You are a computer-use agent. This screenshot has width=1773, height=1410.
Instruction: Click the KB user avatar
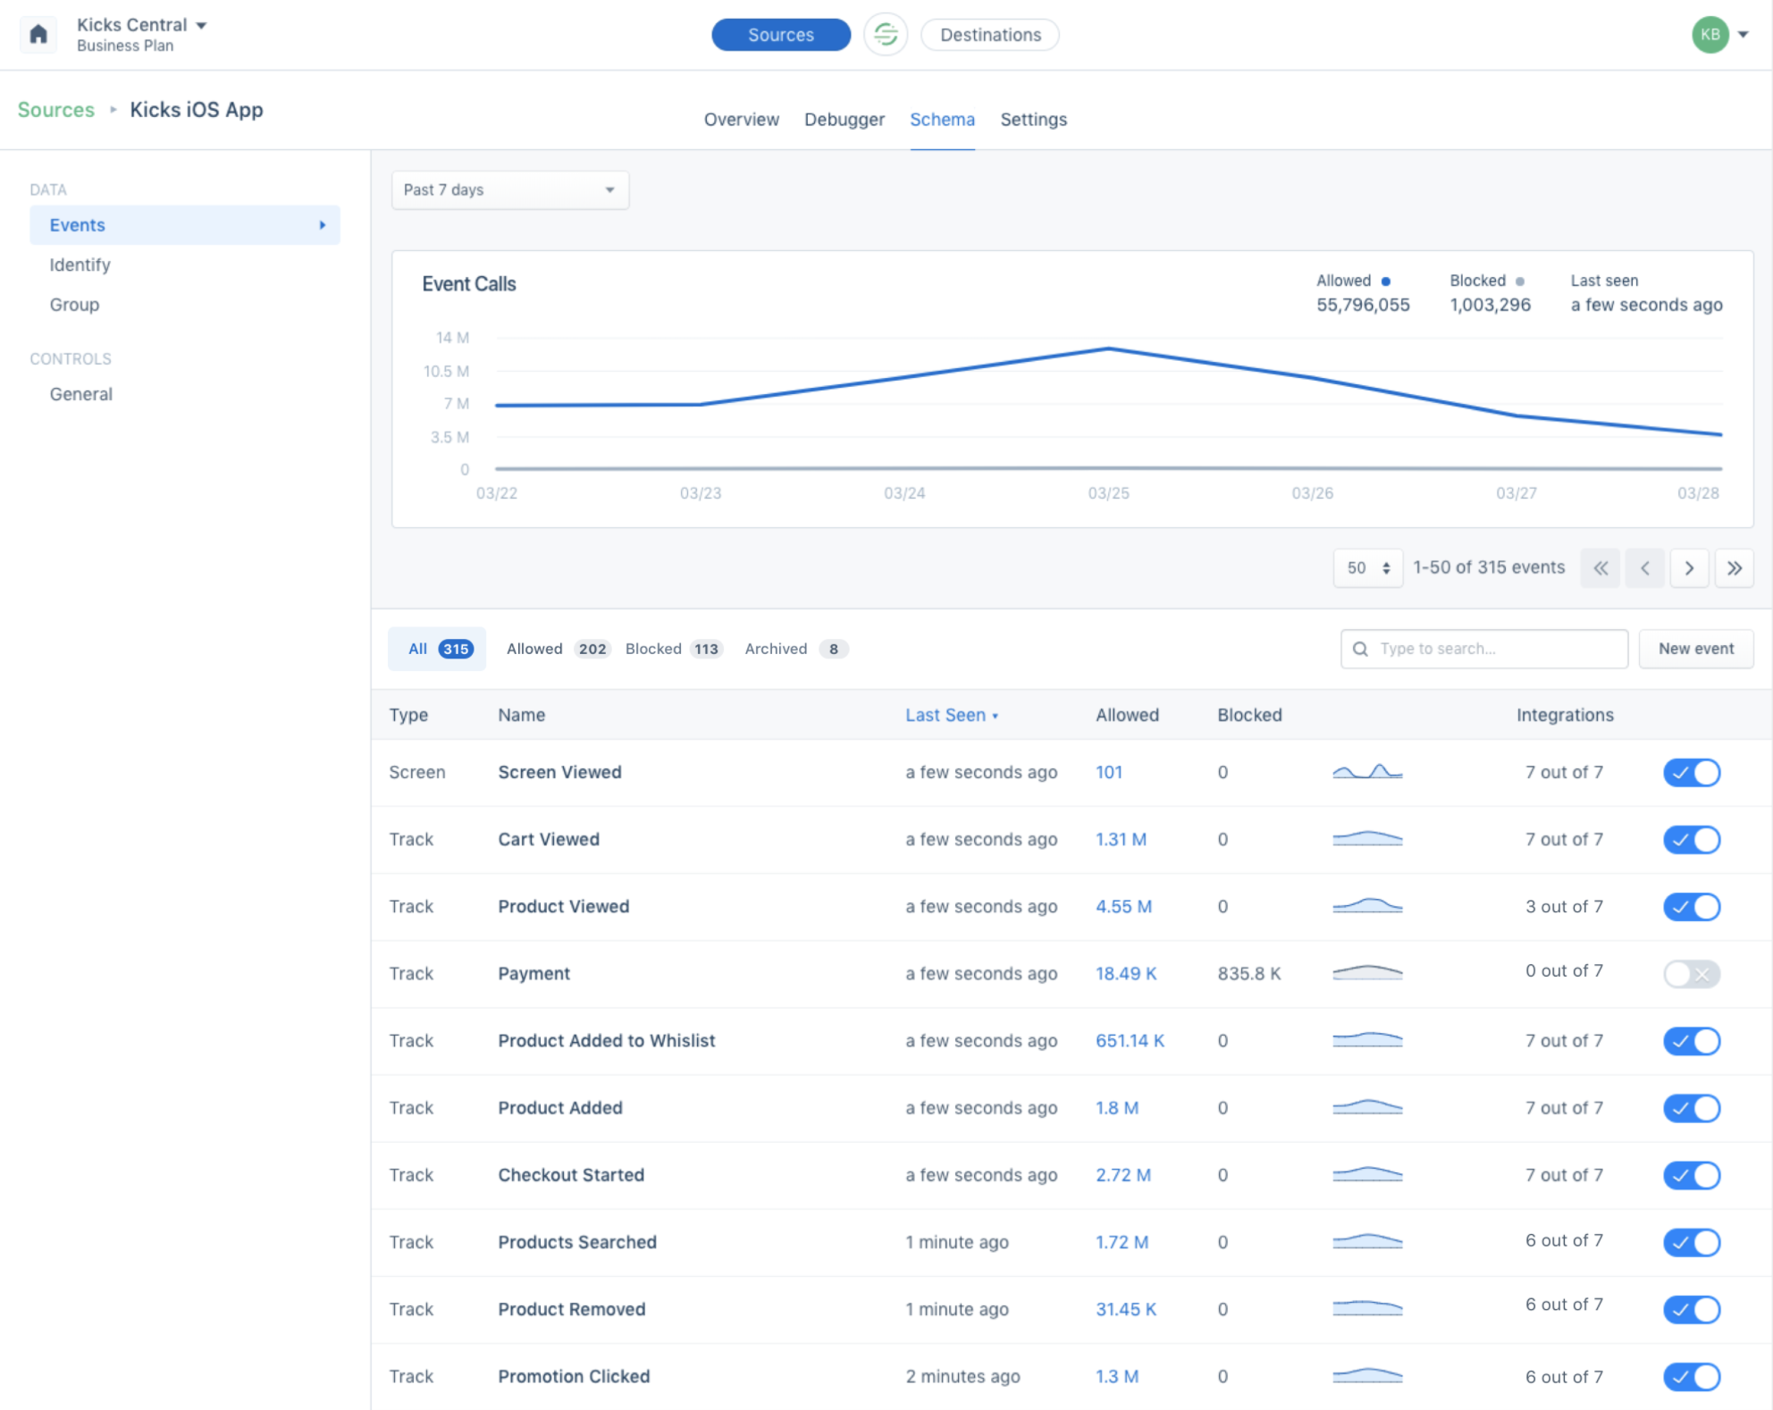click(x=1710, y=35)
